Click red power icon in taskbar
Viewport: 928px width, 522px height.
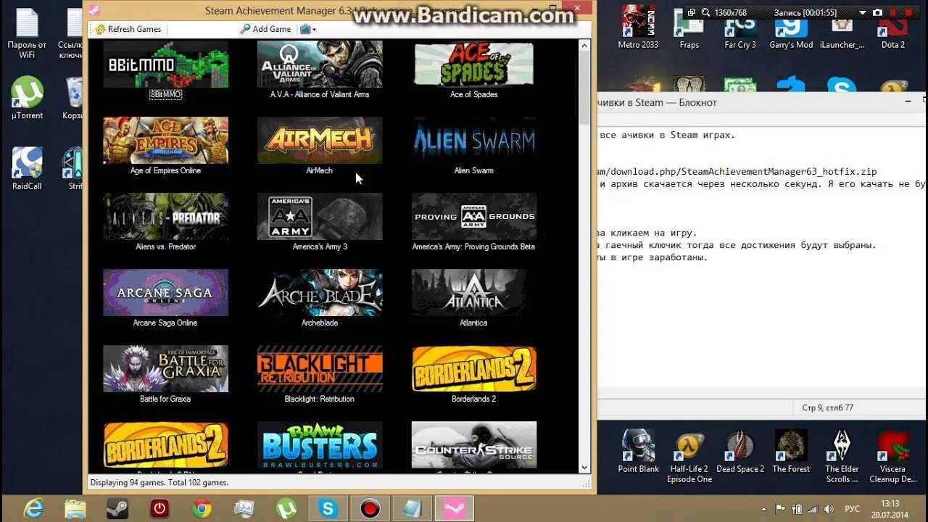pyautogui.click(x=159, y=508)
